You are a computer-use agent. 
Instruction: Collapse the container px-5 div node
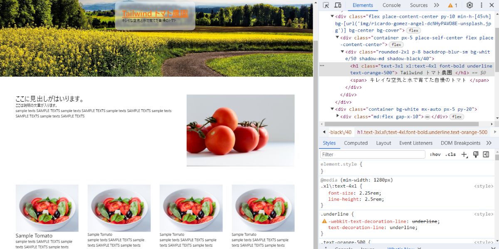click(x=337, y=38)
